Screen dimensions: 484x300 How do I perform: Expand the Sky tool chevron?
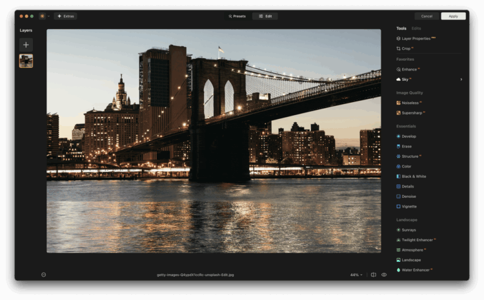click(x=461, y=80)
